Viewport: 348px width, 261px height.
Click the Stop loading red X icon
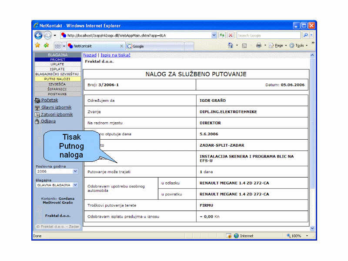coord(231,35)
